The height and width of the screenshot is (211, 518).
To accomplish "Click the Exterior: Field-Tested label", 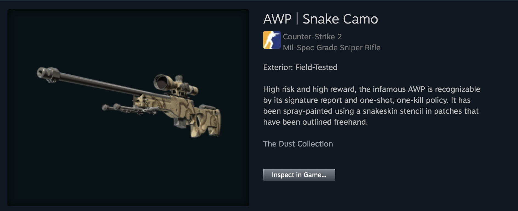I will [300, 67].
